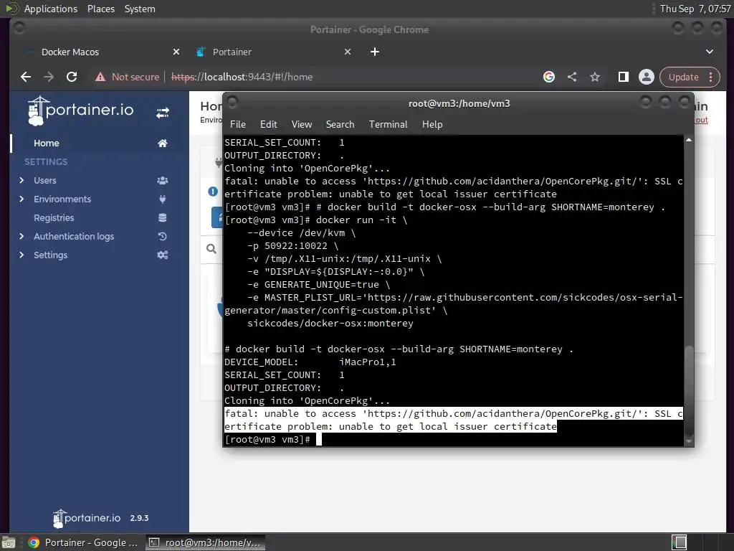Viewport: 734px width, 551px height.
Task: Switch to the Docker Macos tab
Action: [x=100, y=52]
